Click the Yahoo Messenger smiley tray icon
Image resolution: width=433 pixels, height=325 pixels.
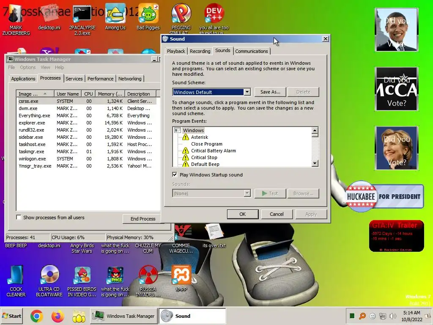[373, 316]
